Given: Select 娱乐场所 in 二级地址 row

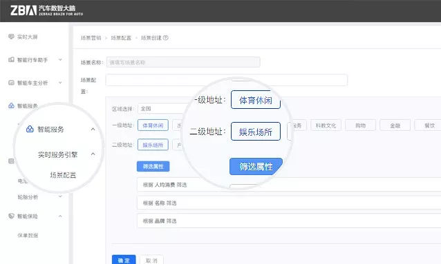Looking at the screenshot, I should [x=153, y=145].
